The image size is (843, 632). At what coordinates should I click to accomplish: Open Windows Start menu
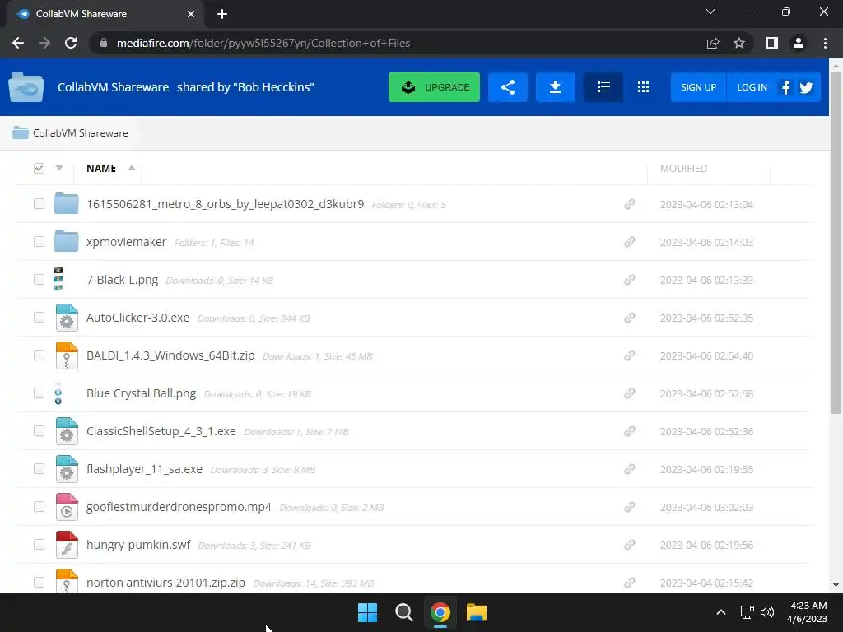click(x=368, y=612)
